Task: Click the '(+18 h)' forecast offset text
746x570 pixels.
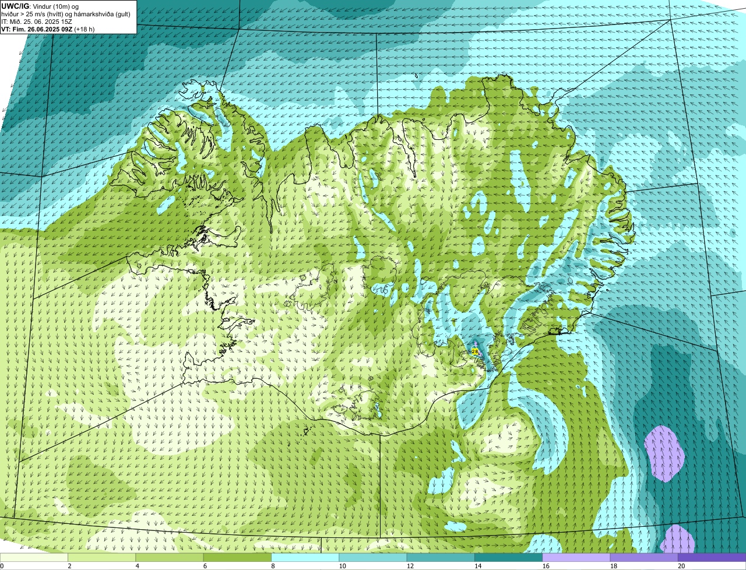Action: coord(85,29)
